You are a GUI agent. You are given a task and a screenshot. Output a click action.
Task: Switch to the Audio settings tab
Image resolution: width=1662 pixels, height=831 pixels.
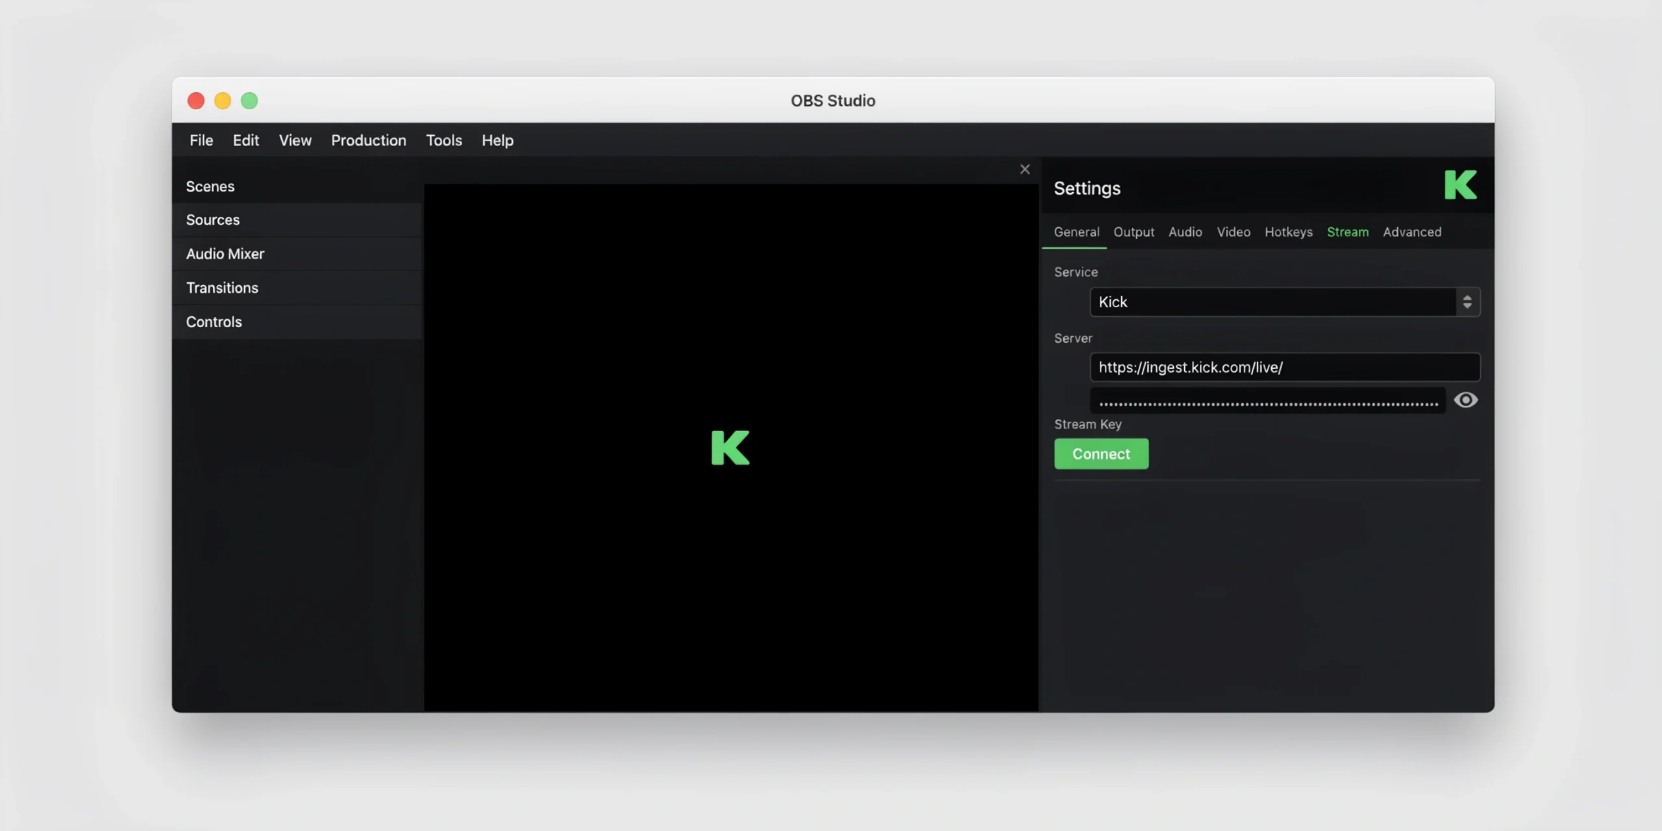(1185, 232)
